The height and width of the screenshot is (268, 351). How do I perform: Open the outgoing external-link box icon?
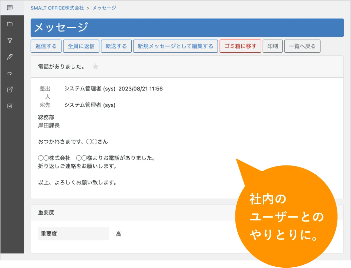tap(10, 89)
